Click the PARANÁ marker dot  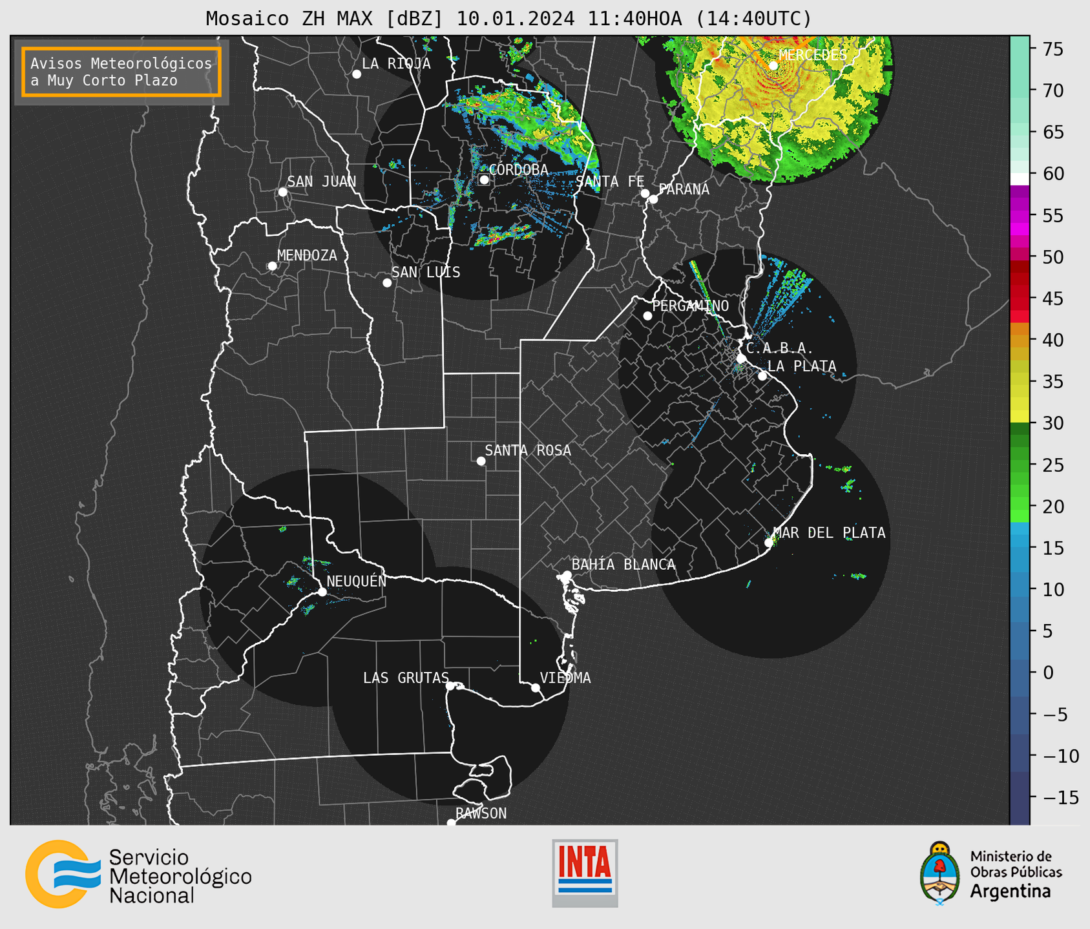pos(653,199)
